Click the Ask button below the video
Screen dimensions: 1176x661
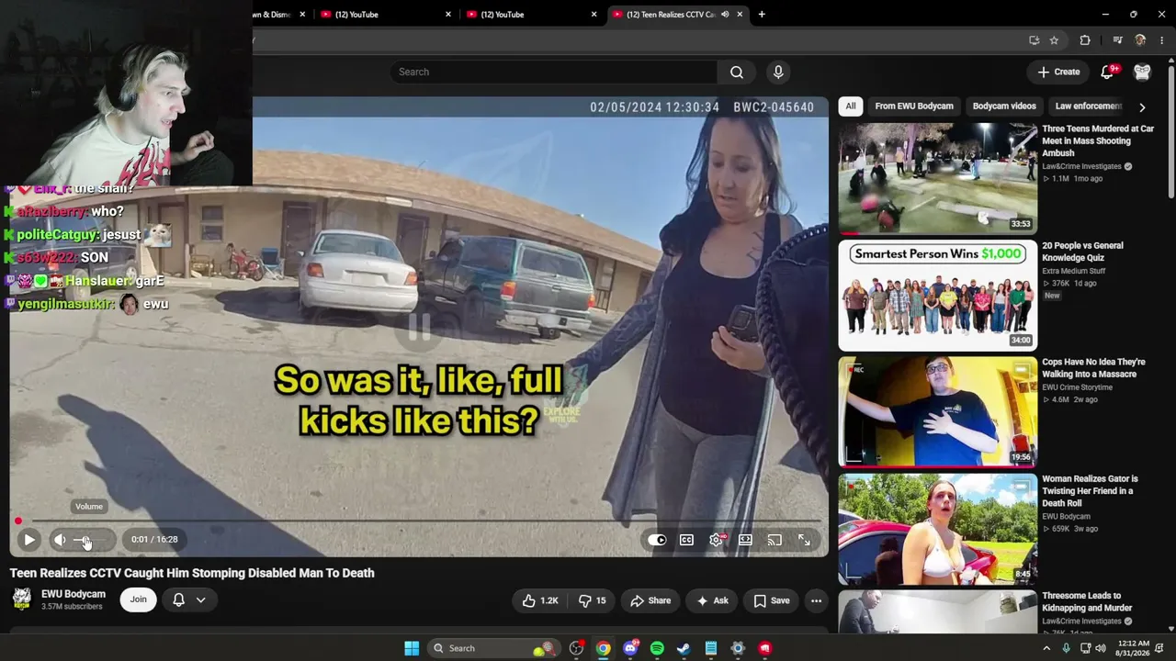(712, 600)
